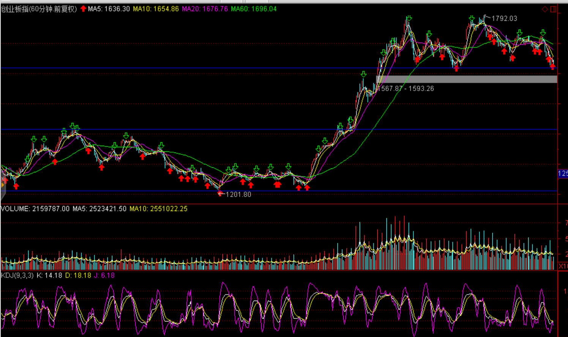Click the X10 scale label on volume axis

tap(563, 266)
